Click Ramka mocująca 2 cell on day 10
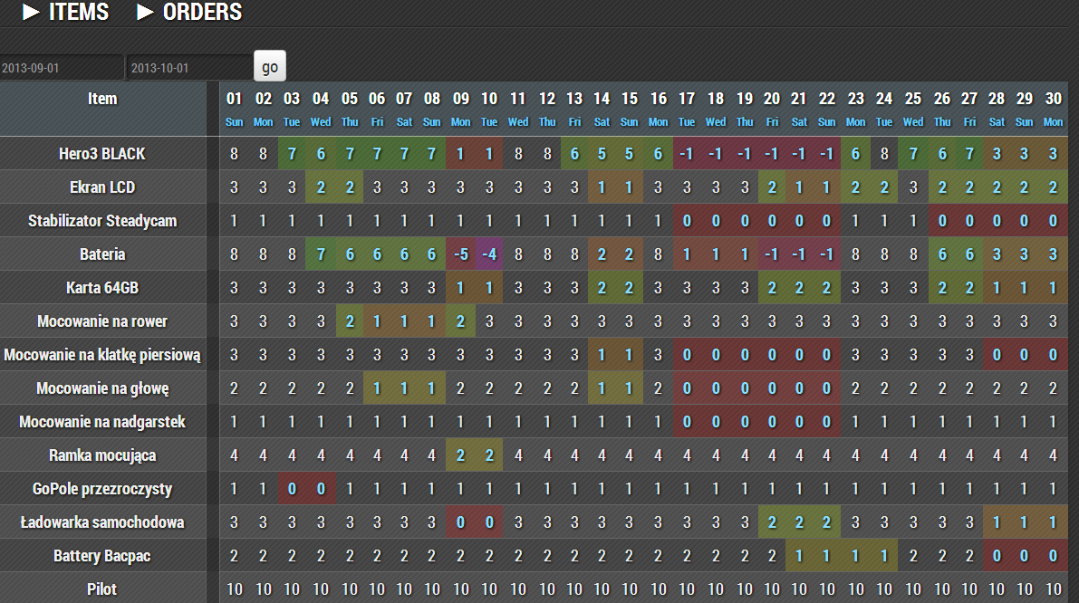This screenshot has height=603, width=1079. coord(489,455)
